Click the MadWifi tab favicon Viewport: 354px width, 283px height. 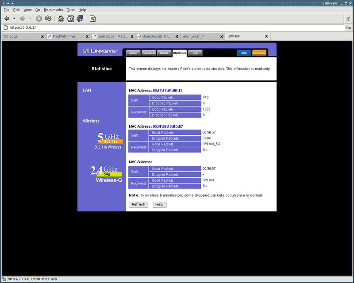[50, 37]
